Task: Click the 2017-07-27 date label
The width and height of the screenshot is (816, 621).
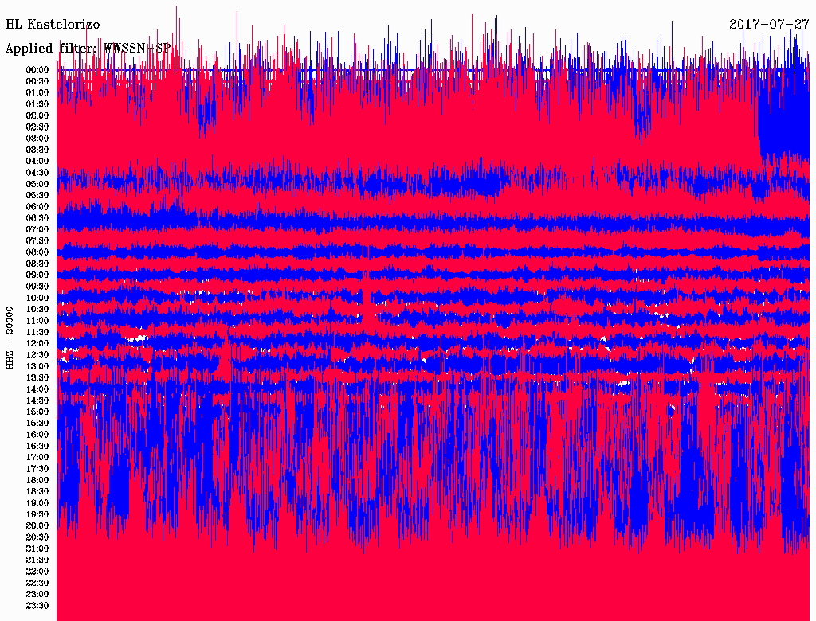Action: click(x=769, y=24)
